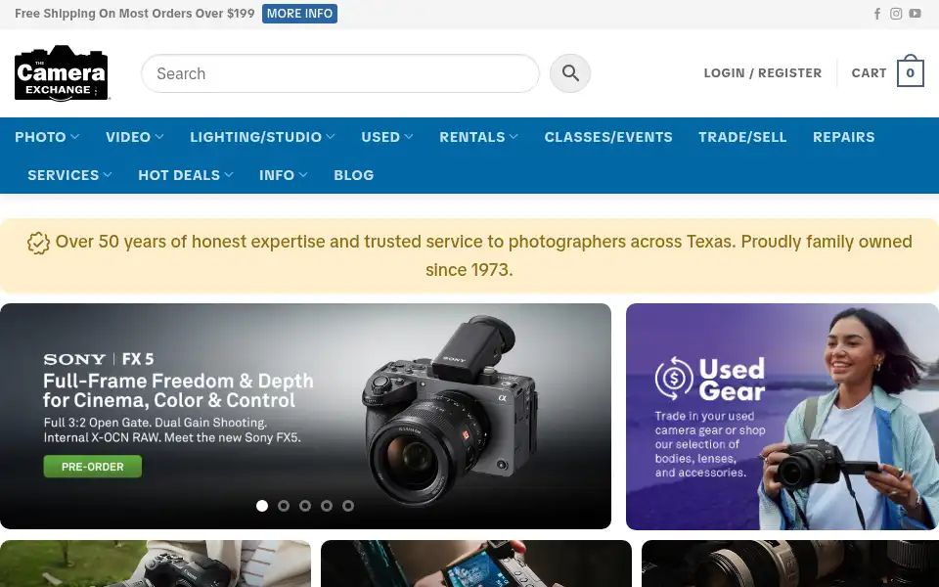Viewport: 939px width, 587px height.
Task: Click the MORE INFO shipping button
Action: 299,14
